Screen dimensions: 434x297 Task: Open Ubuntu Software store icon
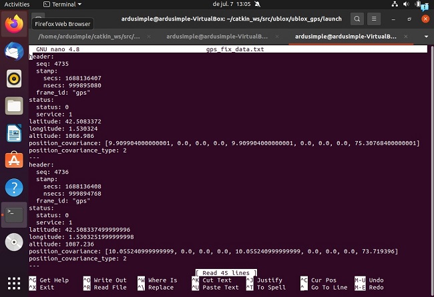(14, 160)
